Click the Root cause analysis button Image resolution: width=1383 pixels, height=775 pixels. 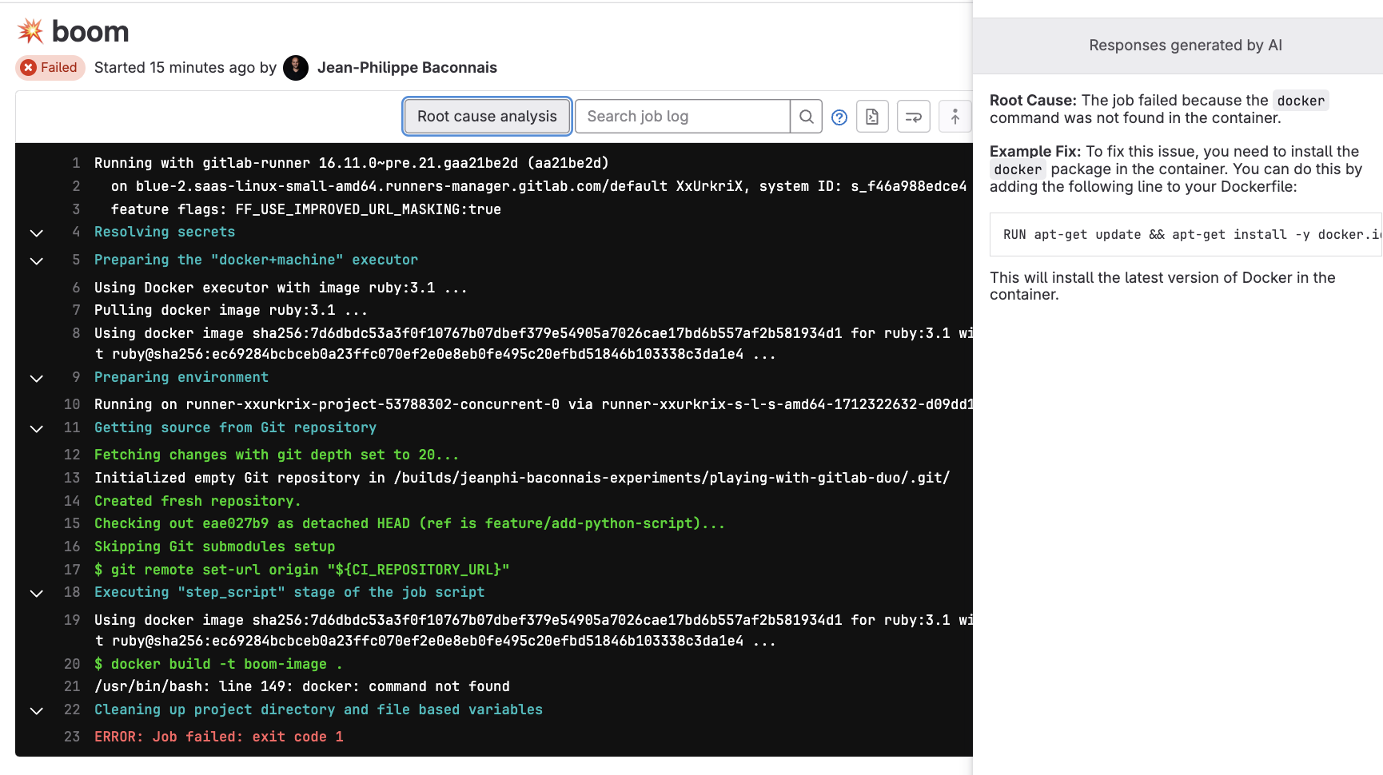tap(486, 117)
